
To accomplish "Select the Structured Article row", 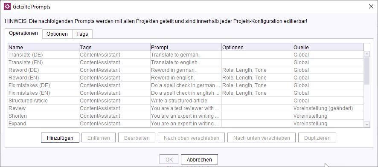I will coord(186,101).
